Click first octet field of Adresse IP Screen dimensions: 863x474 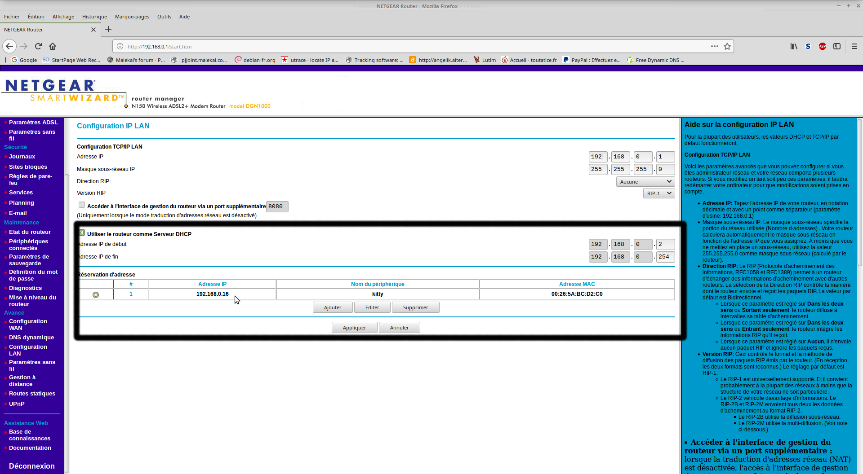click(598, 157)
